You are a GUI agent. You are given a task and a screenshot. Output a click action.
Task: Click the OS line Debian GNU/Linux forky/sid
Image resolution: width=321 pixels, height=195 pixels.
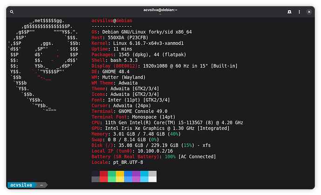(x=142, y=32)
